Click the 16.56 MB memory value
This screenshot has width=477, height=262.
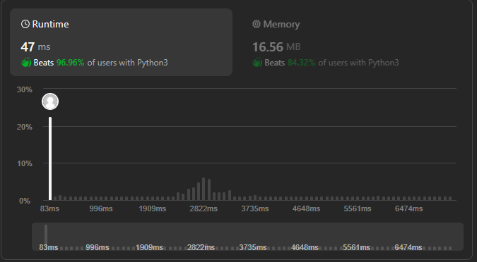[276, 46]
